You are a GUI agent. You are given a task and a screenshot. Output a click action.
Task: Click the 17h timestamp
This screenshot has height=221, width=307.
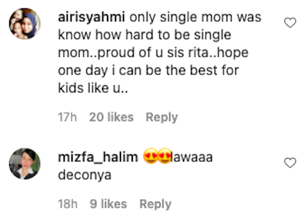pos(67,117)
